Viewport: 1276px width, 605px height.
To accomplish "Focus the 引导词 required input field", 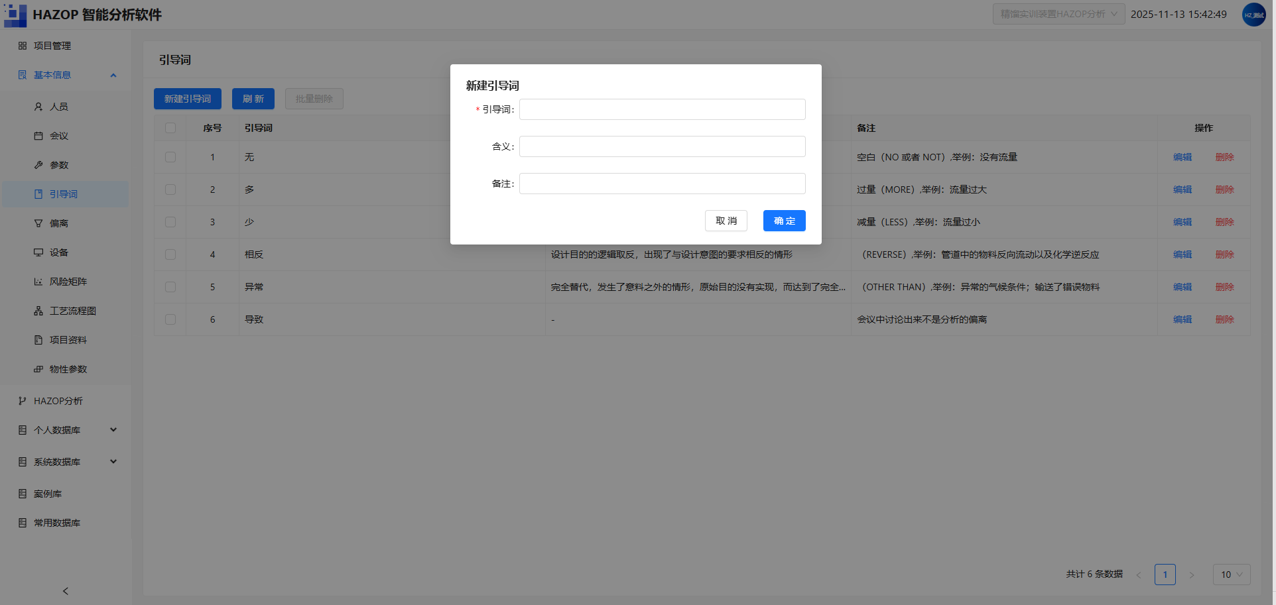I will coord(662,109).
